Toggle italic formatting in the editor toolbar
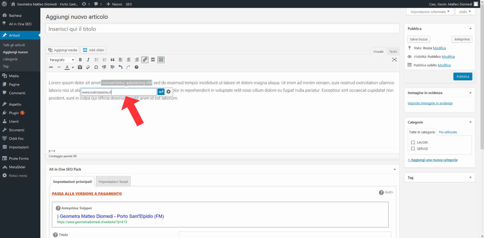This screenshot has width=484, height=238. click(x=88, y=60)
